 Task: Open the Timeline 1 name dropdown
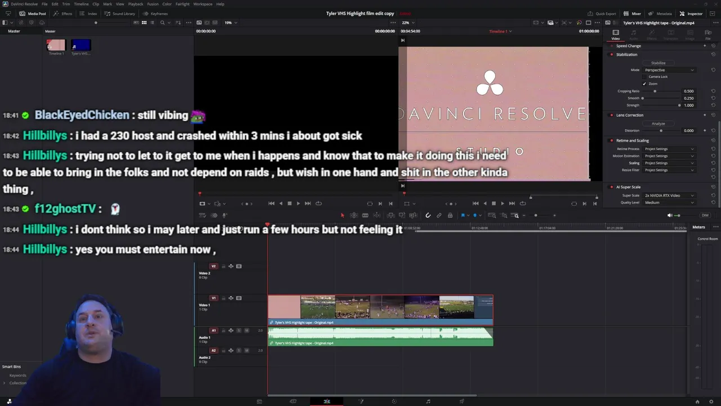point(500,31)
